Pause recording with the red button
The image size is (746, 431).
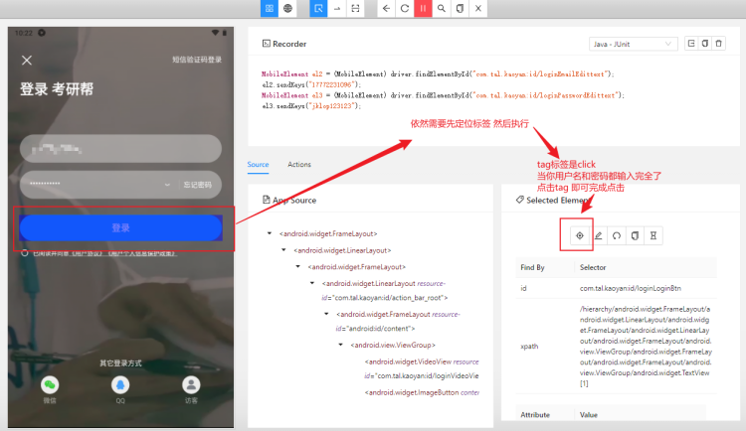423,8
